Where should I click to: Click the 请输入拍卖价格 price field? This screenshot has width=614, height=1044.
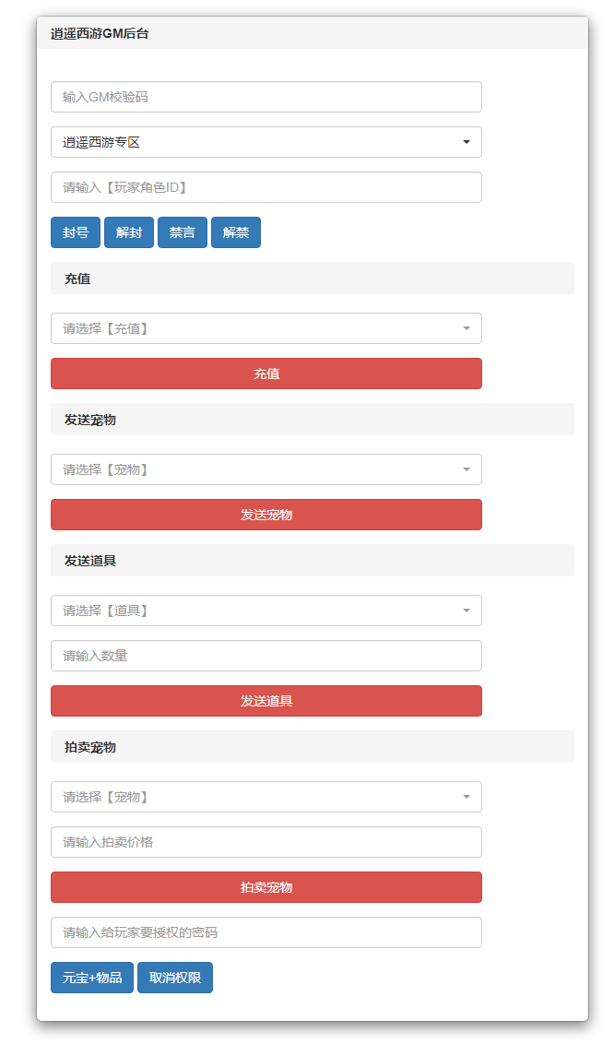tap(266, 842)
